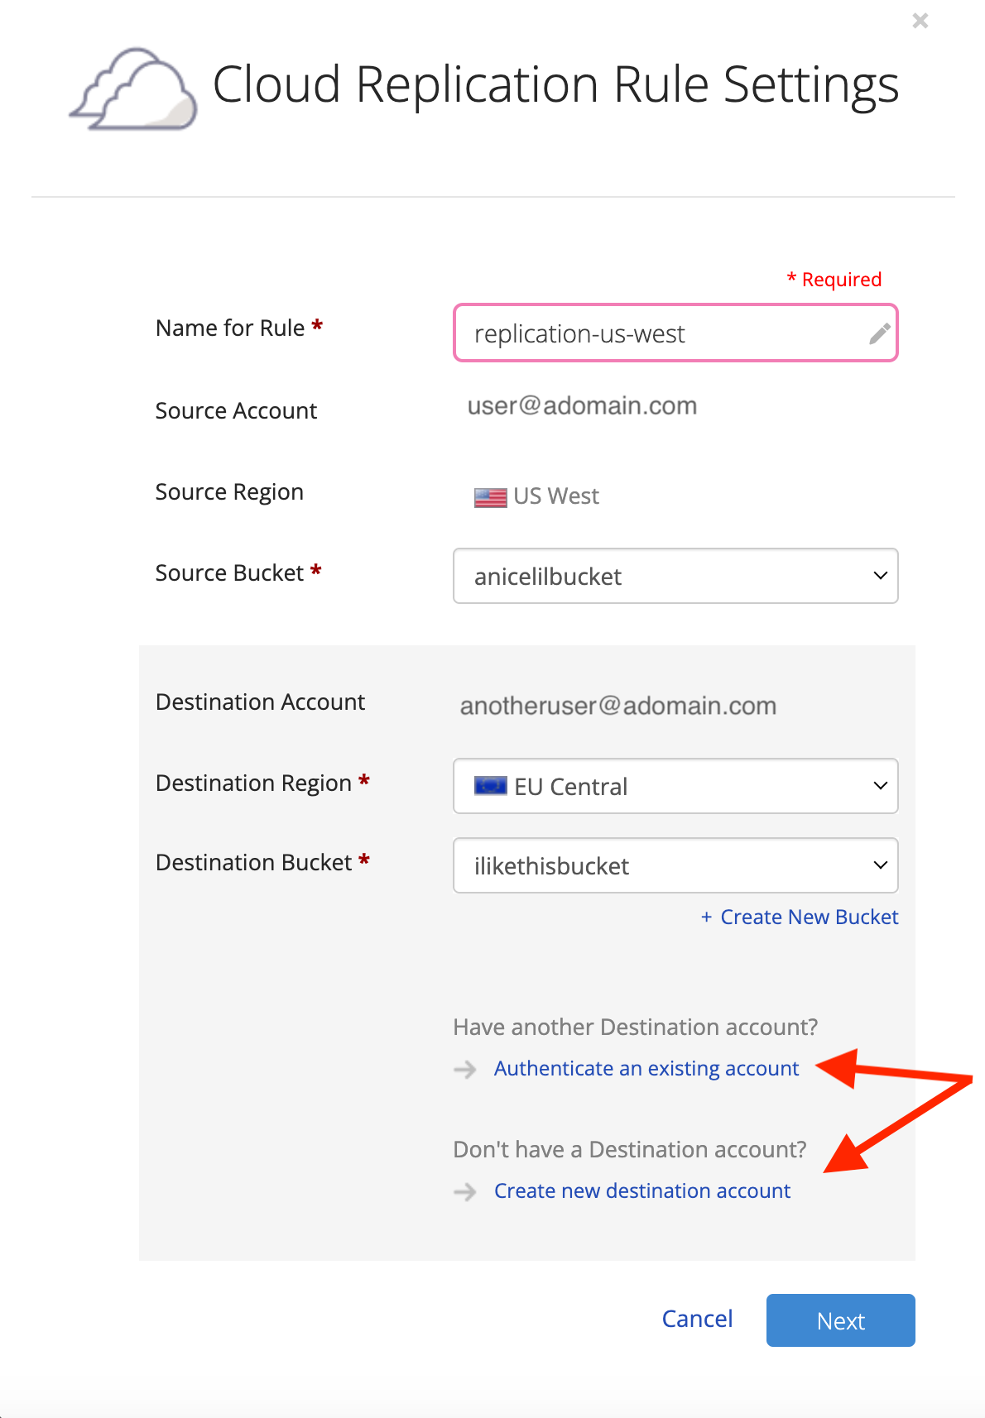
Task: Click the Source Bucket chevron arrow
Action: coord(880,576)
